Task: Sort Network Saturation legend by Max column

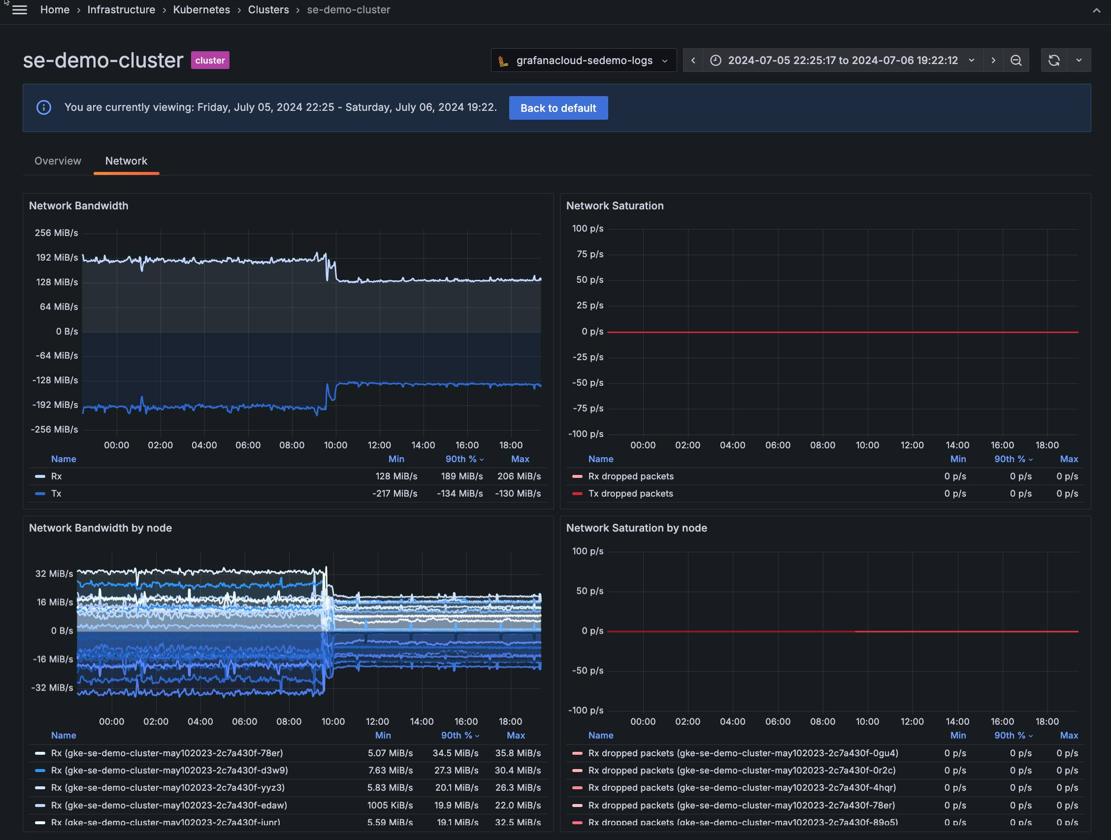Action: click(x=1069, y=459)
